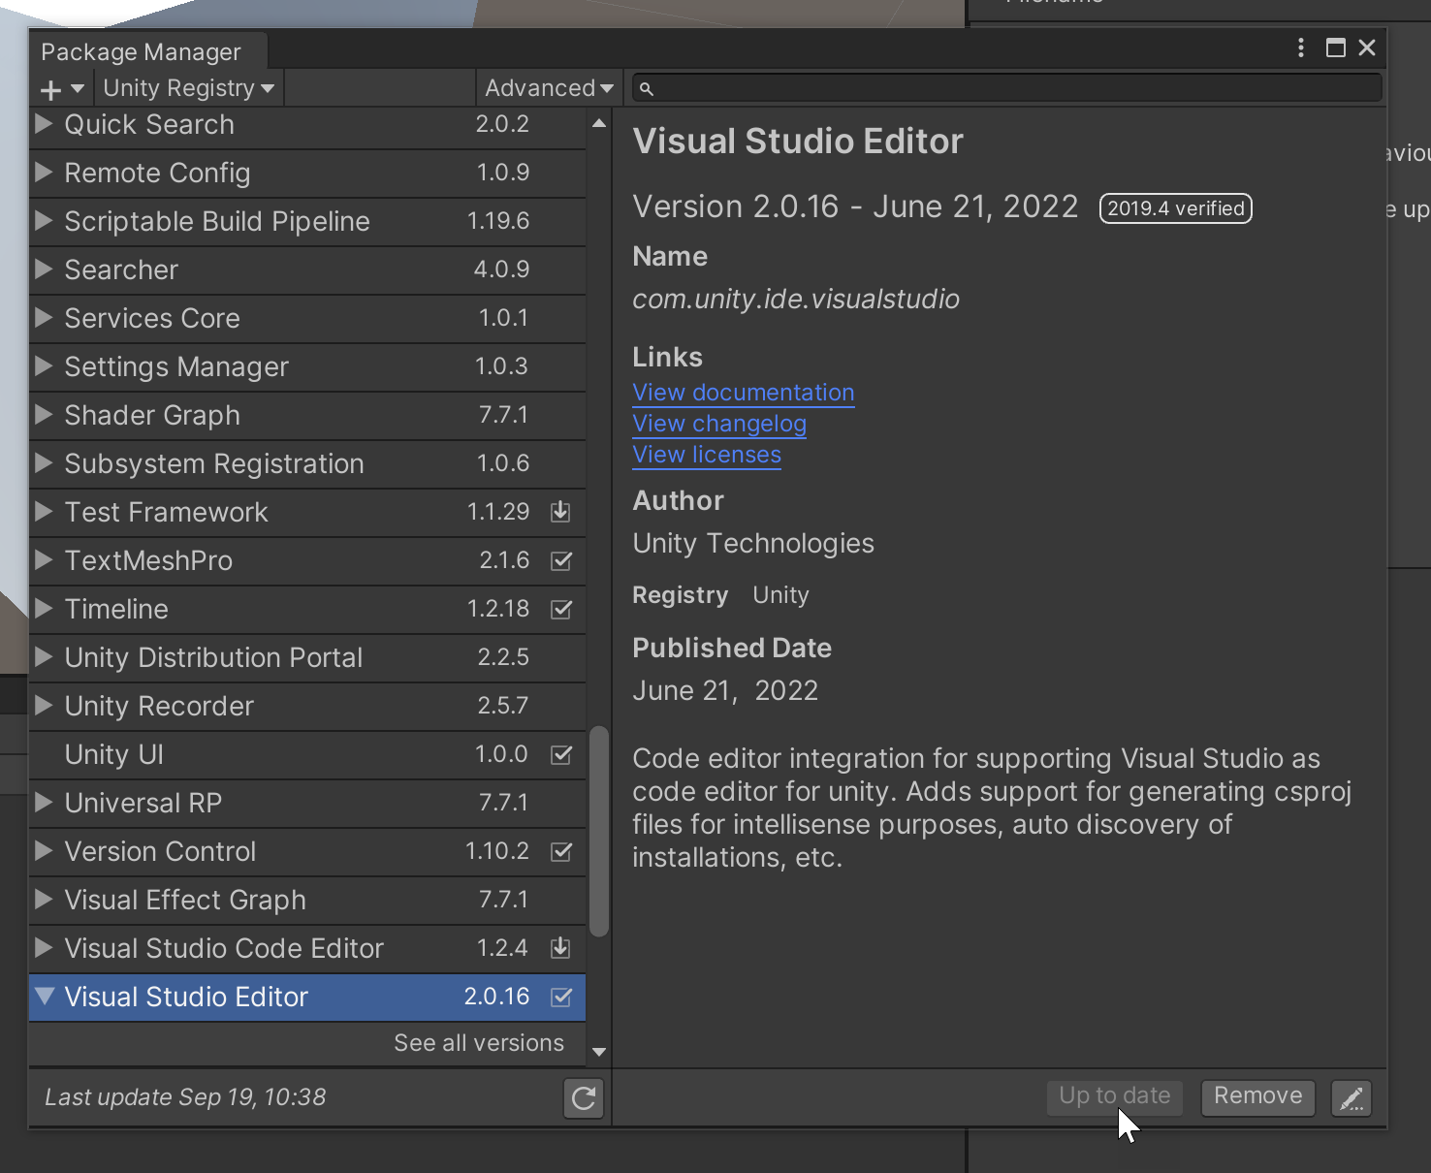Screen dimensions: 1431x1173
Task: Open the three-dot window options menu
Action: [1301, 48]
